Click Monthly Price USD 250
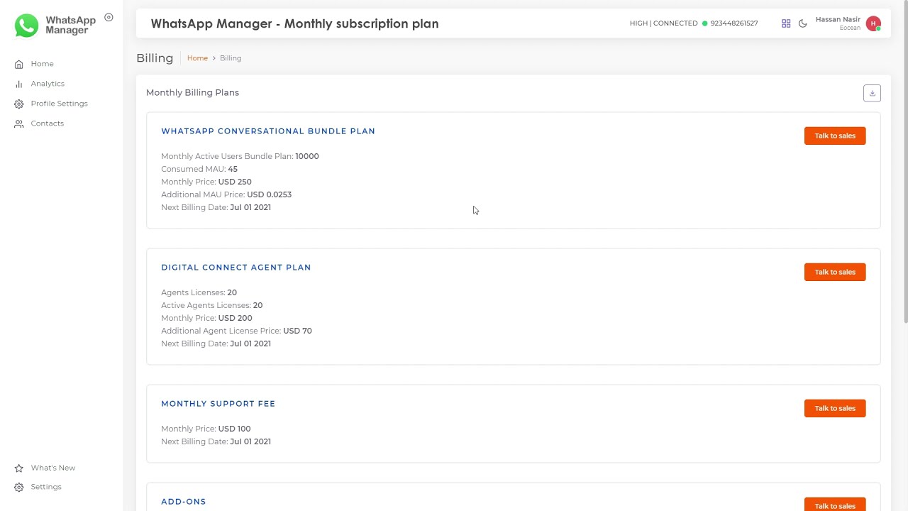The height and width of the screenshot is (511, 908). 206,182
